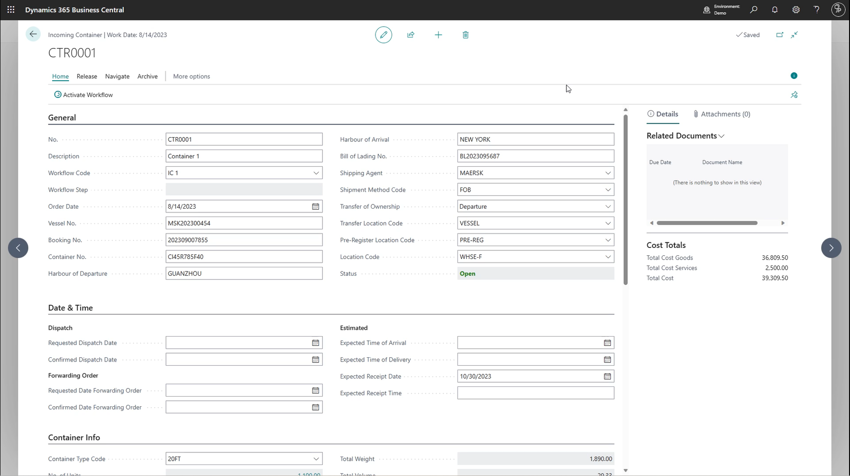The image size is (850, 476).
Task: Open notifications bell
Action: [x=775, y=10]
